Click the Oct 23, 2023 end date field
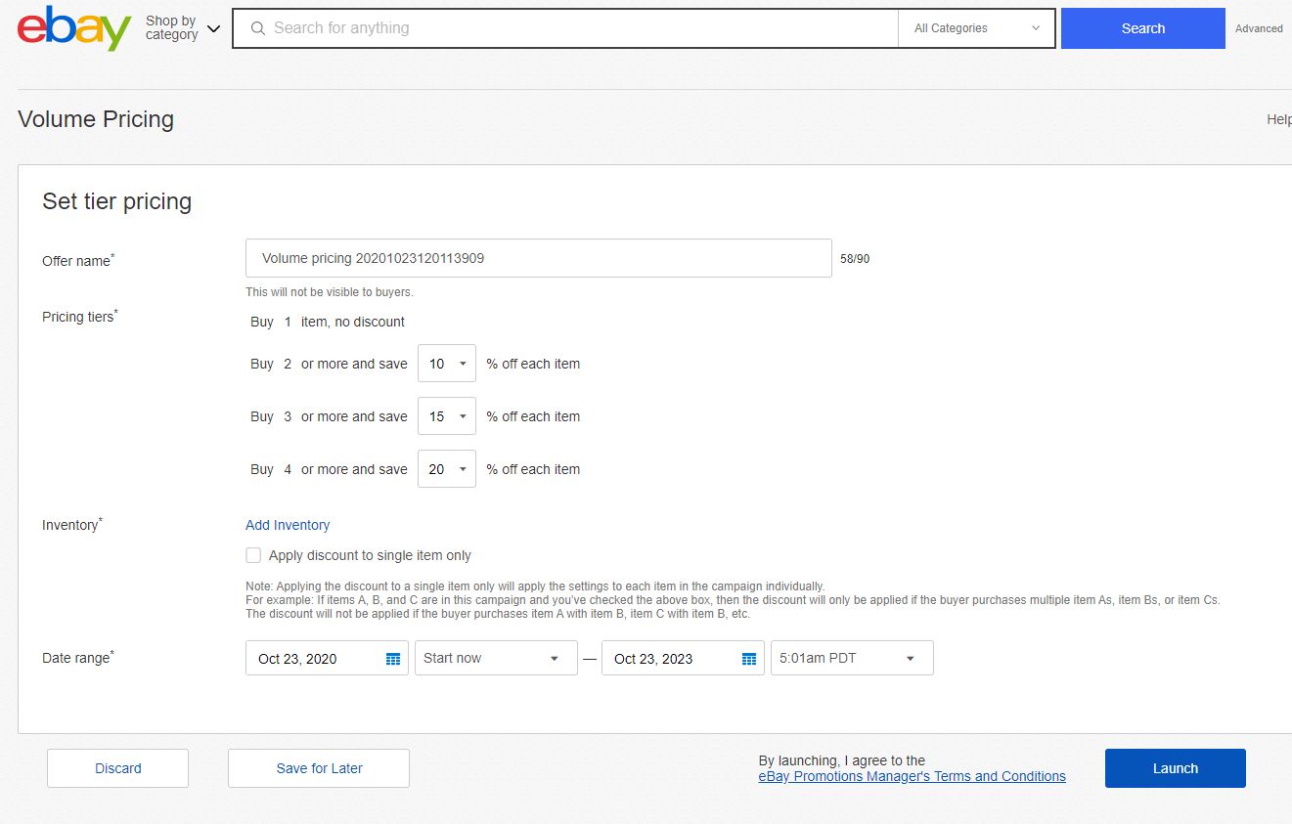 (683, 658)
